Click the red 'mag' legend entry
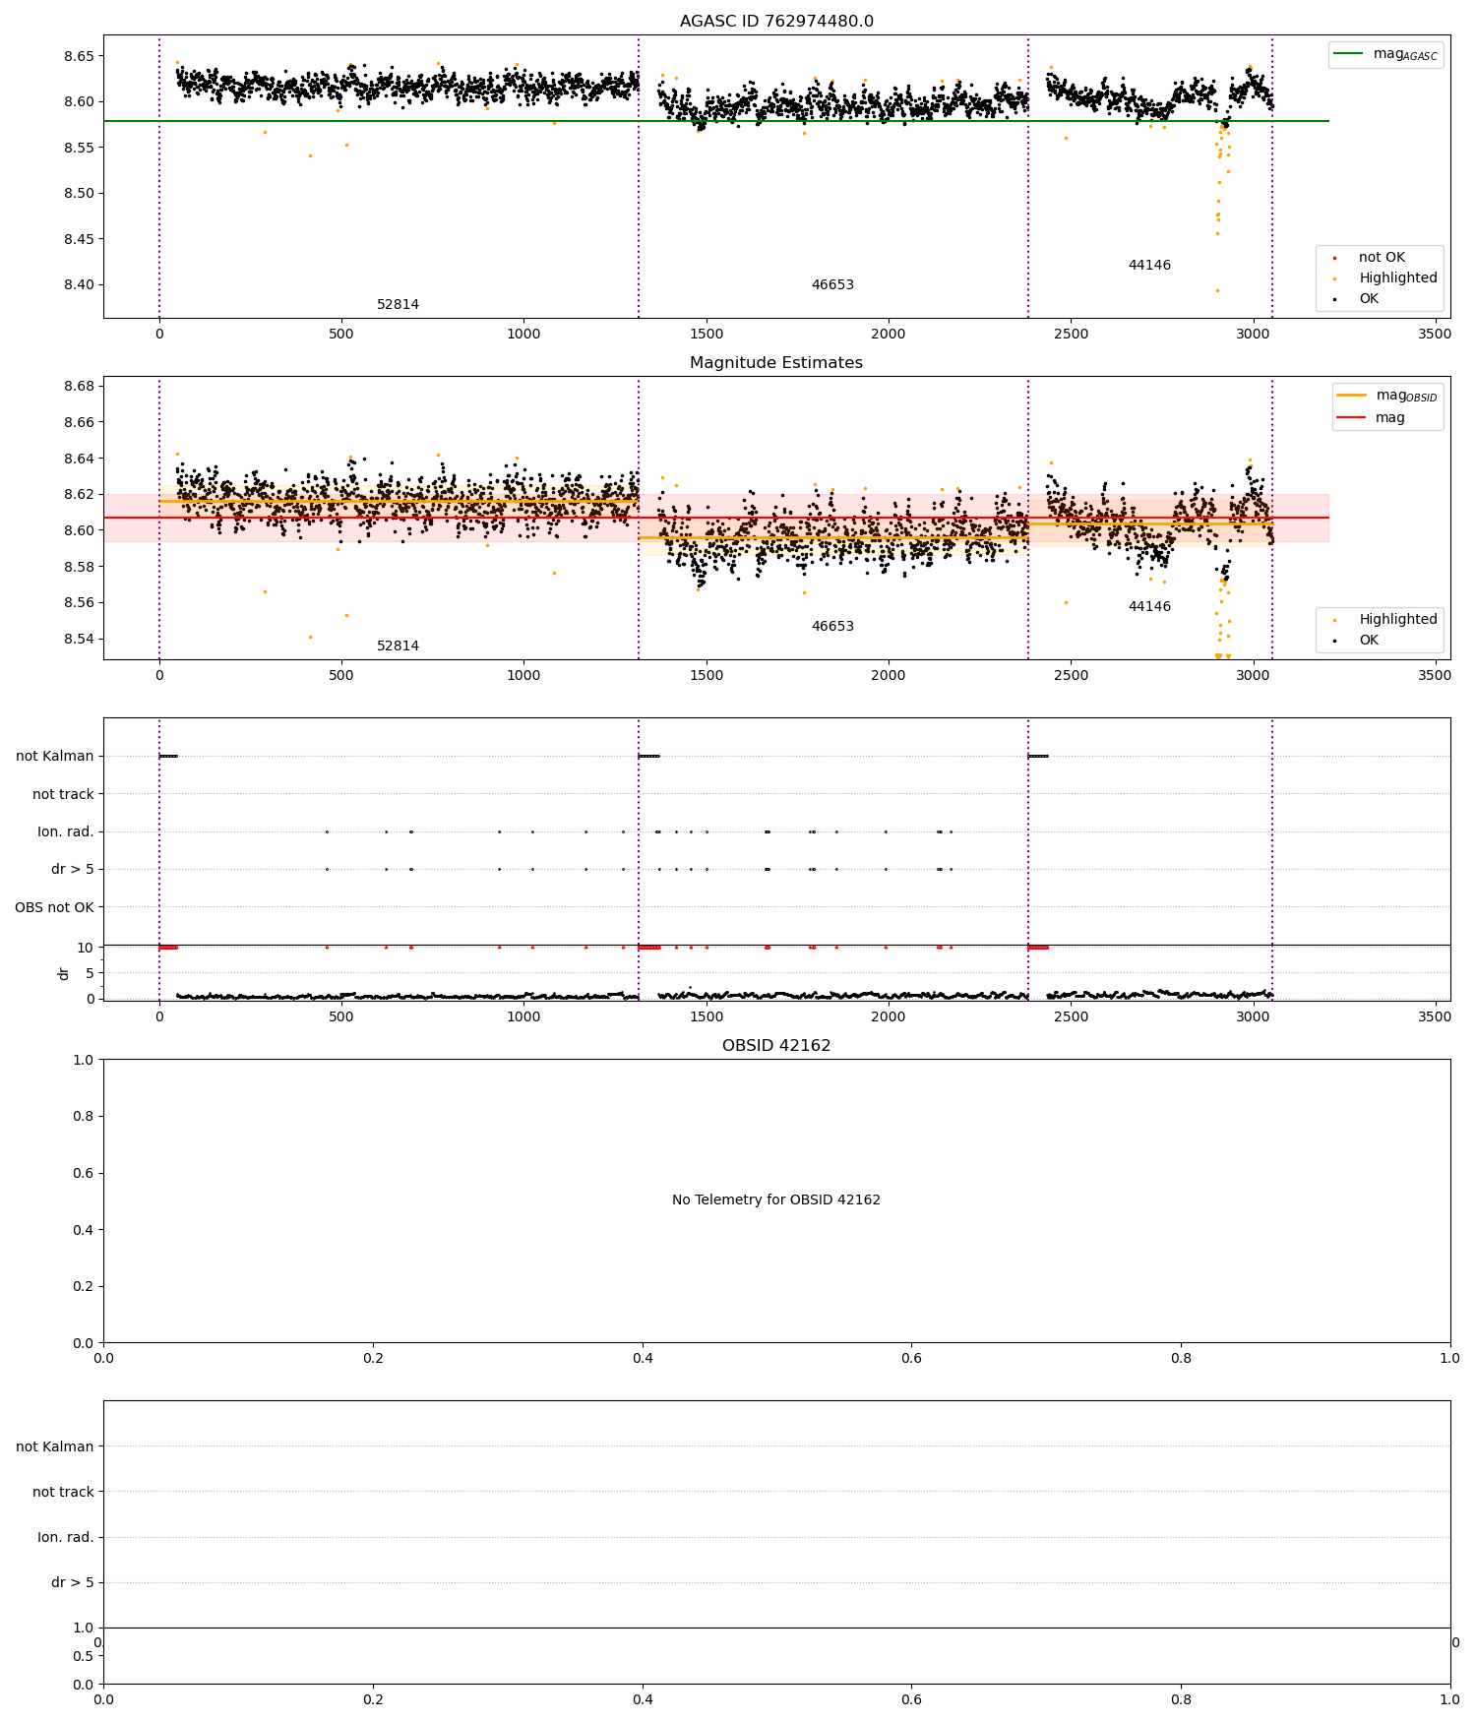 (x=1371, y=418)
